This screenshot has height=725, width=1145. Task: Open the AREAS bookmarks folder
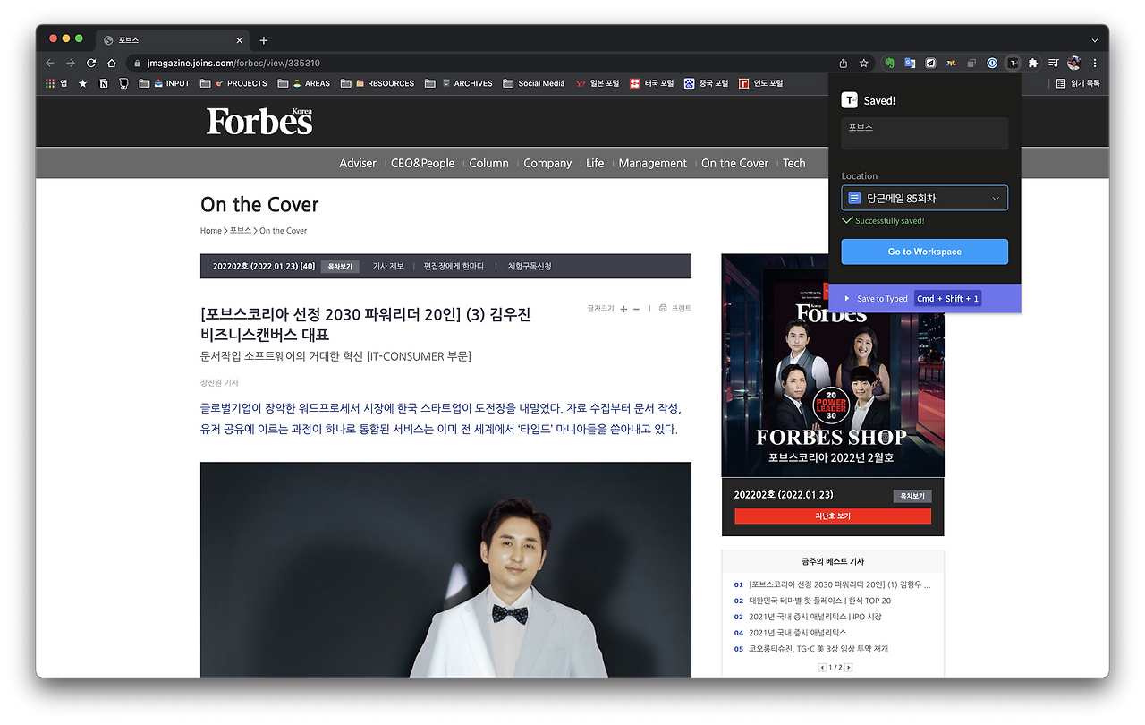[303, 83]
